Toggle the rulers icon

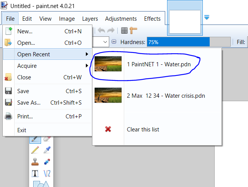point(133,30)
